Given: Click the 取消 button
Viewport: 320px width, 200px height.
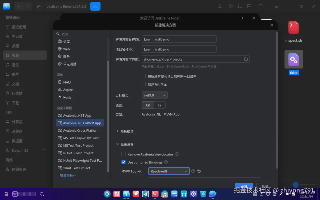Looking at the screenshot, I should coord(265,186).
